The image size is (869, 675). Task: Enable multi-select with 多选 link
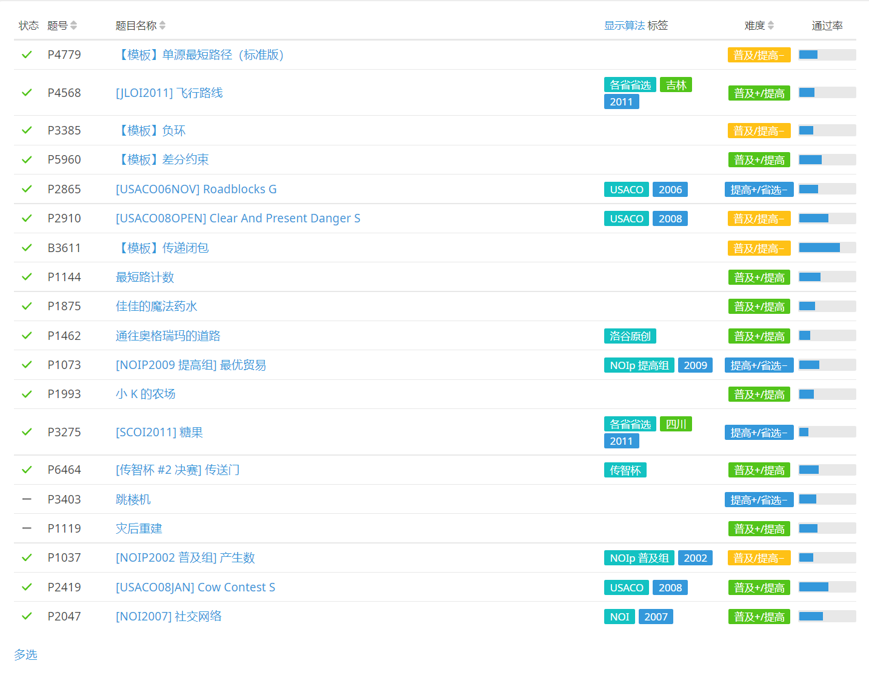coord(25,654)
